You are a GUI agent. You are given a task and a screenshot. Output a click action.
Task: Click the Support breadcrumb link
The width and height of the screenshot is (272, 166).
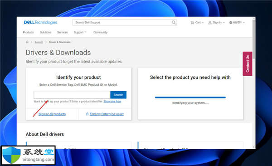coord(39,42)
